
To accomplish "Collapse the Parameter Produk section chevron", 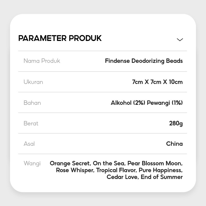I will click(x=180, y=40).
